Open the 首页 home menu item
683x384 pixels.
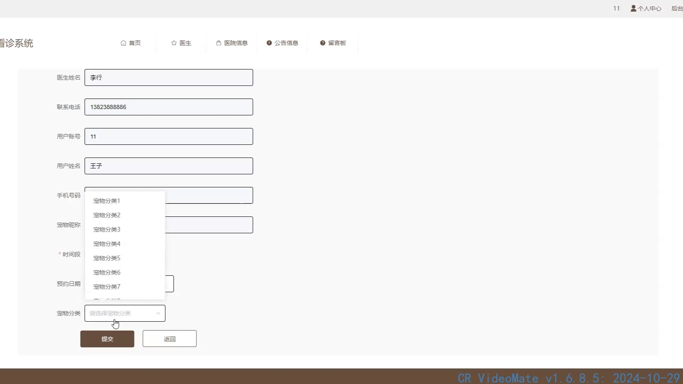click(x=131, y=43)
